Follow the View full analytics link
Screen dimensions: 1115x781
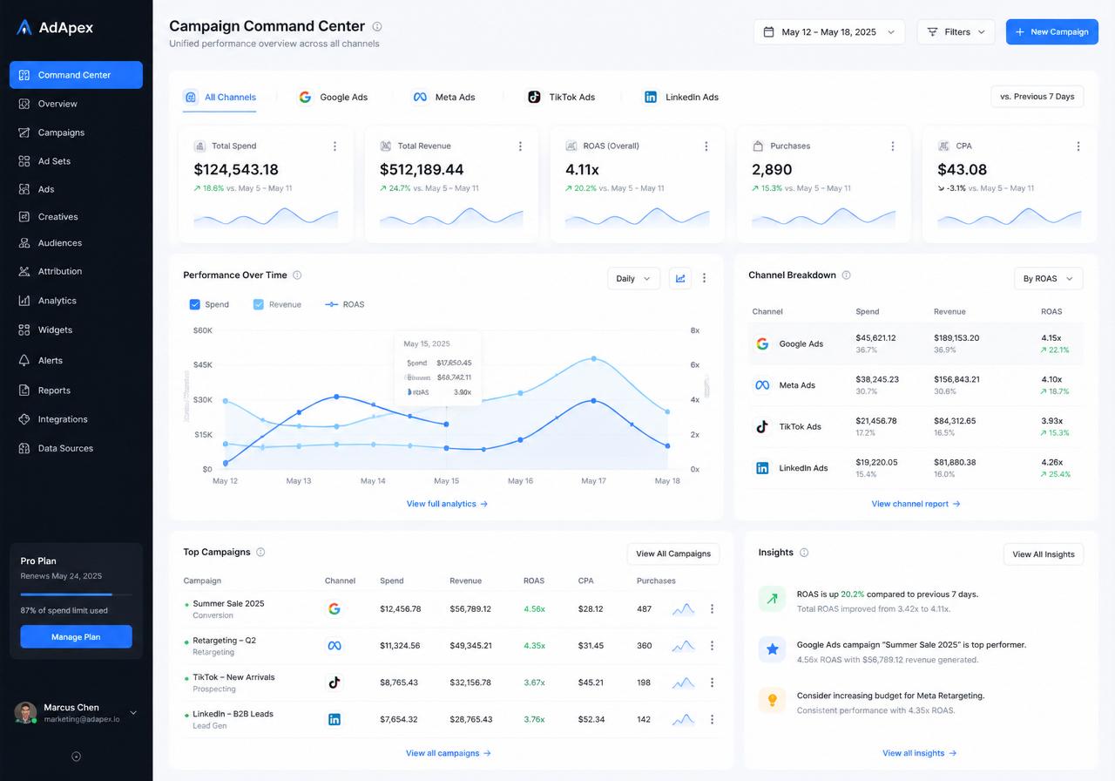[447, 504]
